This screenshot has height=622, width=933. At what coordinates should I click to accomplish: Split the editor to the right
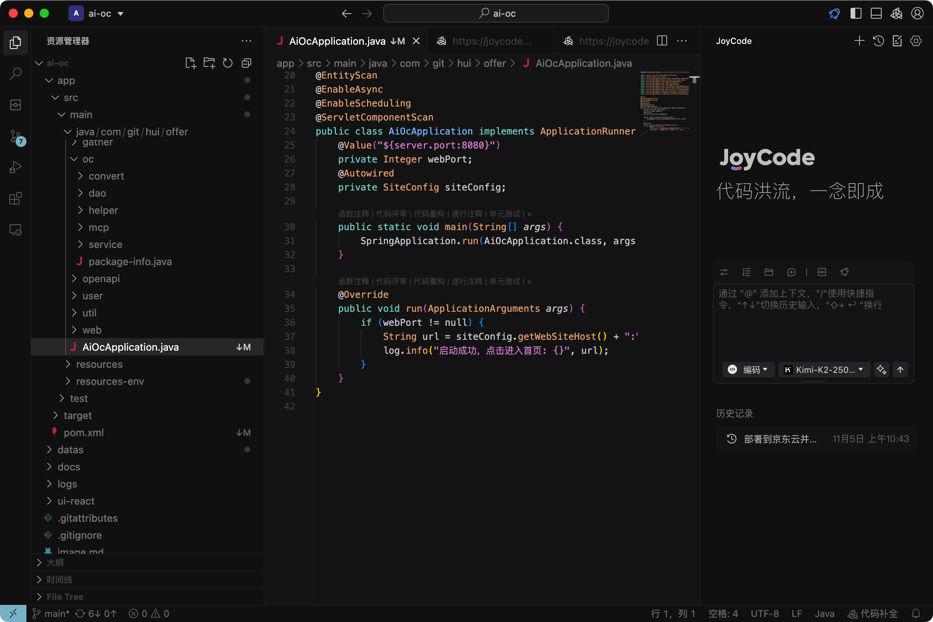662,41
